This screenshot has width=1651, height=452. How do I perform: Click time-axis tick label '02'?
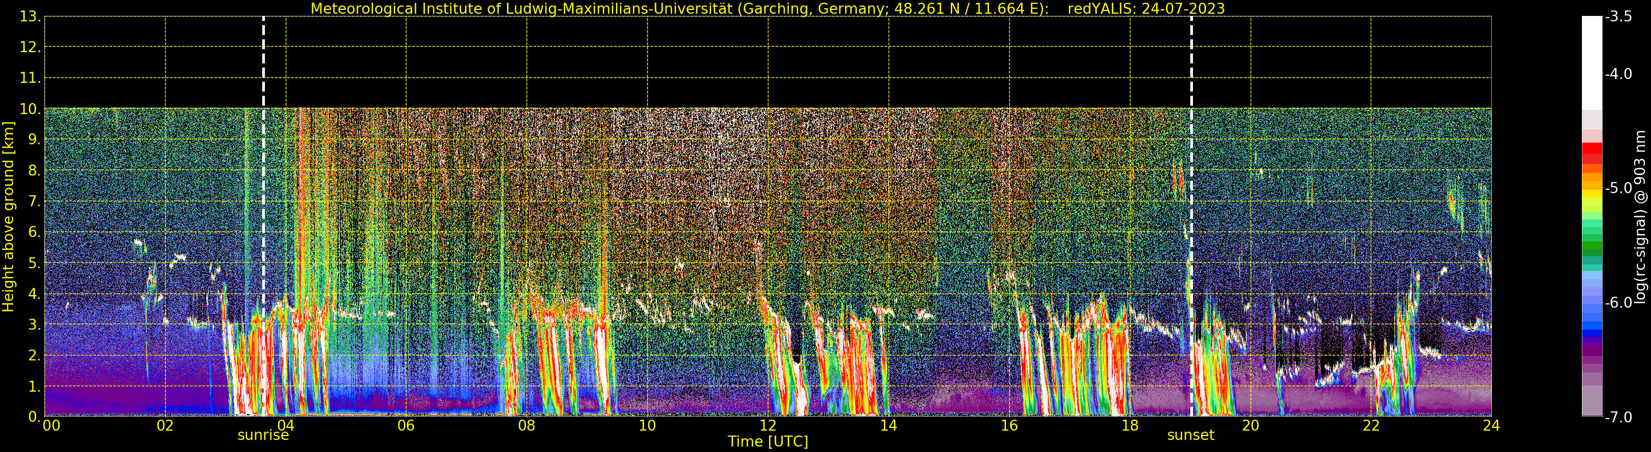tap(165, 426)
